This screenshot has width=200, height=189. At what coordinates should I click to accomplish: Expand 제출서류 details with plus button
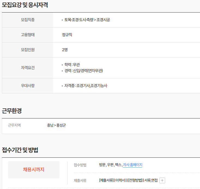pyautogui.click(x=162, y=180)
